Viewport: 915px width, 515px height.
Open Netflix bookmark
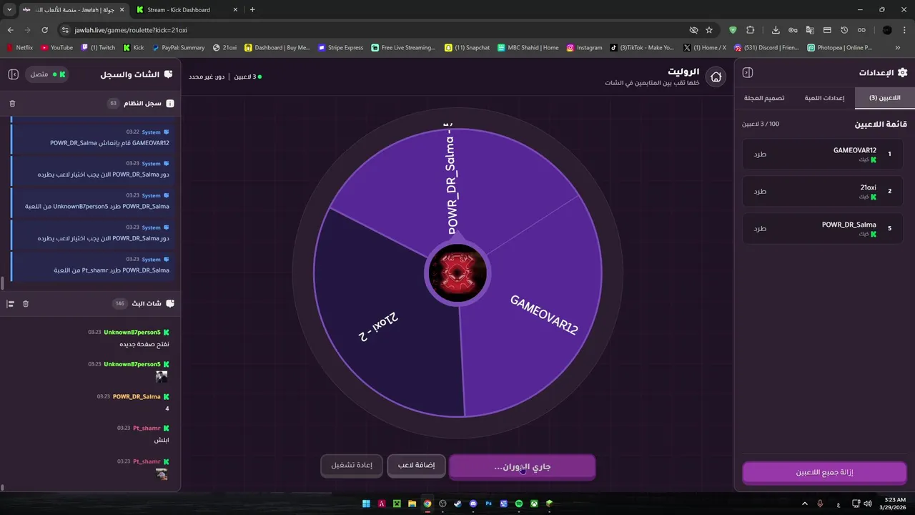[20, 47]
